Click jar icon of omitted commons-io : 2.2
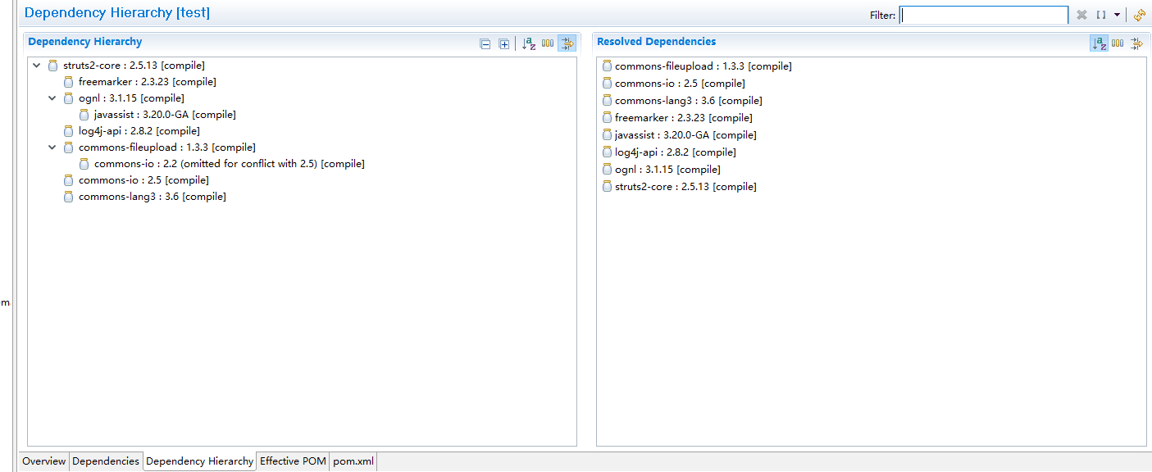1152x472 pixels. [84, 164]
